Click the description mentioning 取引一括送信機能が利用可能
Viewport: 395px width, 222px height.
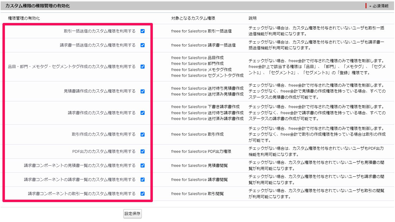coord(316,31)
